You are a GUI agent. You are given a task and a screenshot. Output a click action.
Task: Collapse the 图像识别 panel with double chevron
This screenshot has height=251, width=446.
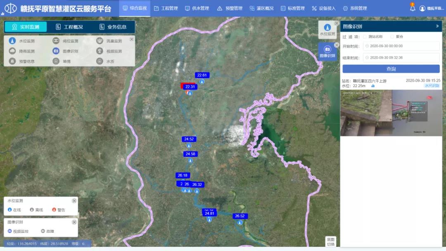click(x=437, y=26)
